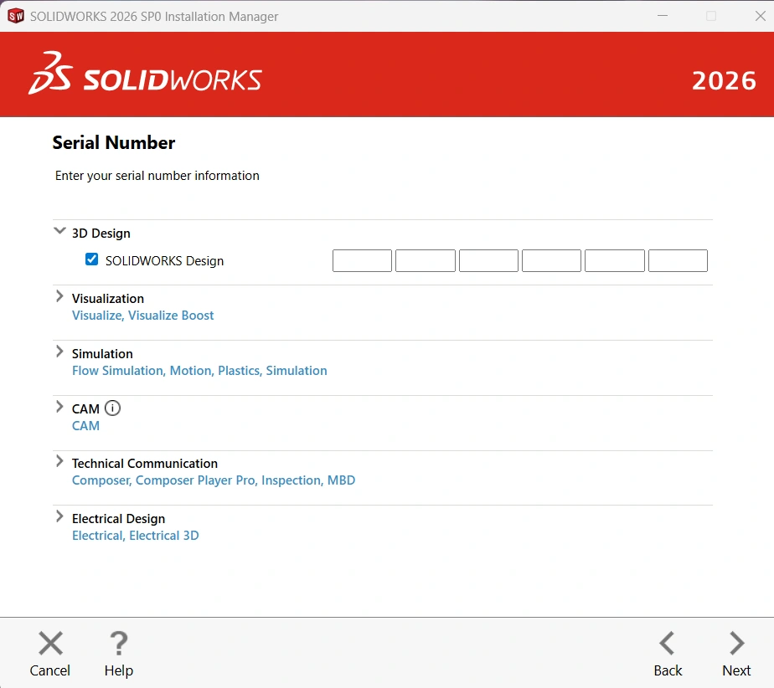Collapse the 3D Design section

(x=59, y=231)
